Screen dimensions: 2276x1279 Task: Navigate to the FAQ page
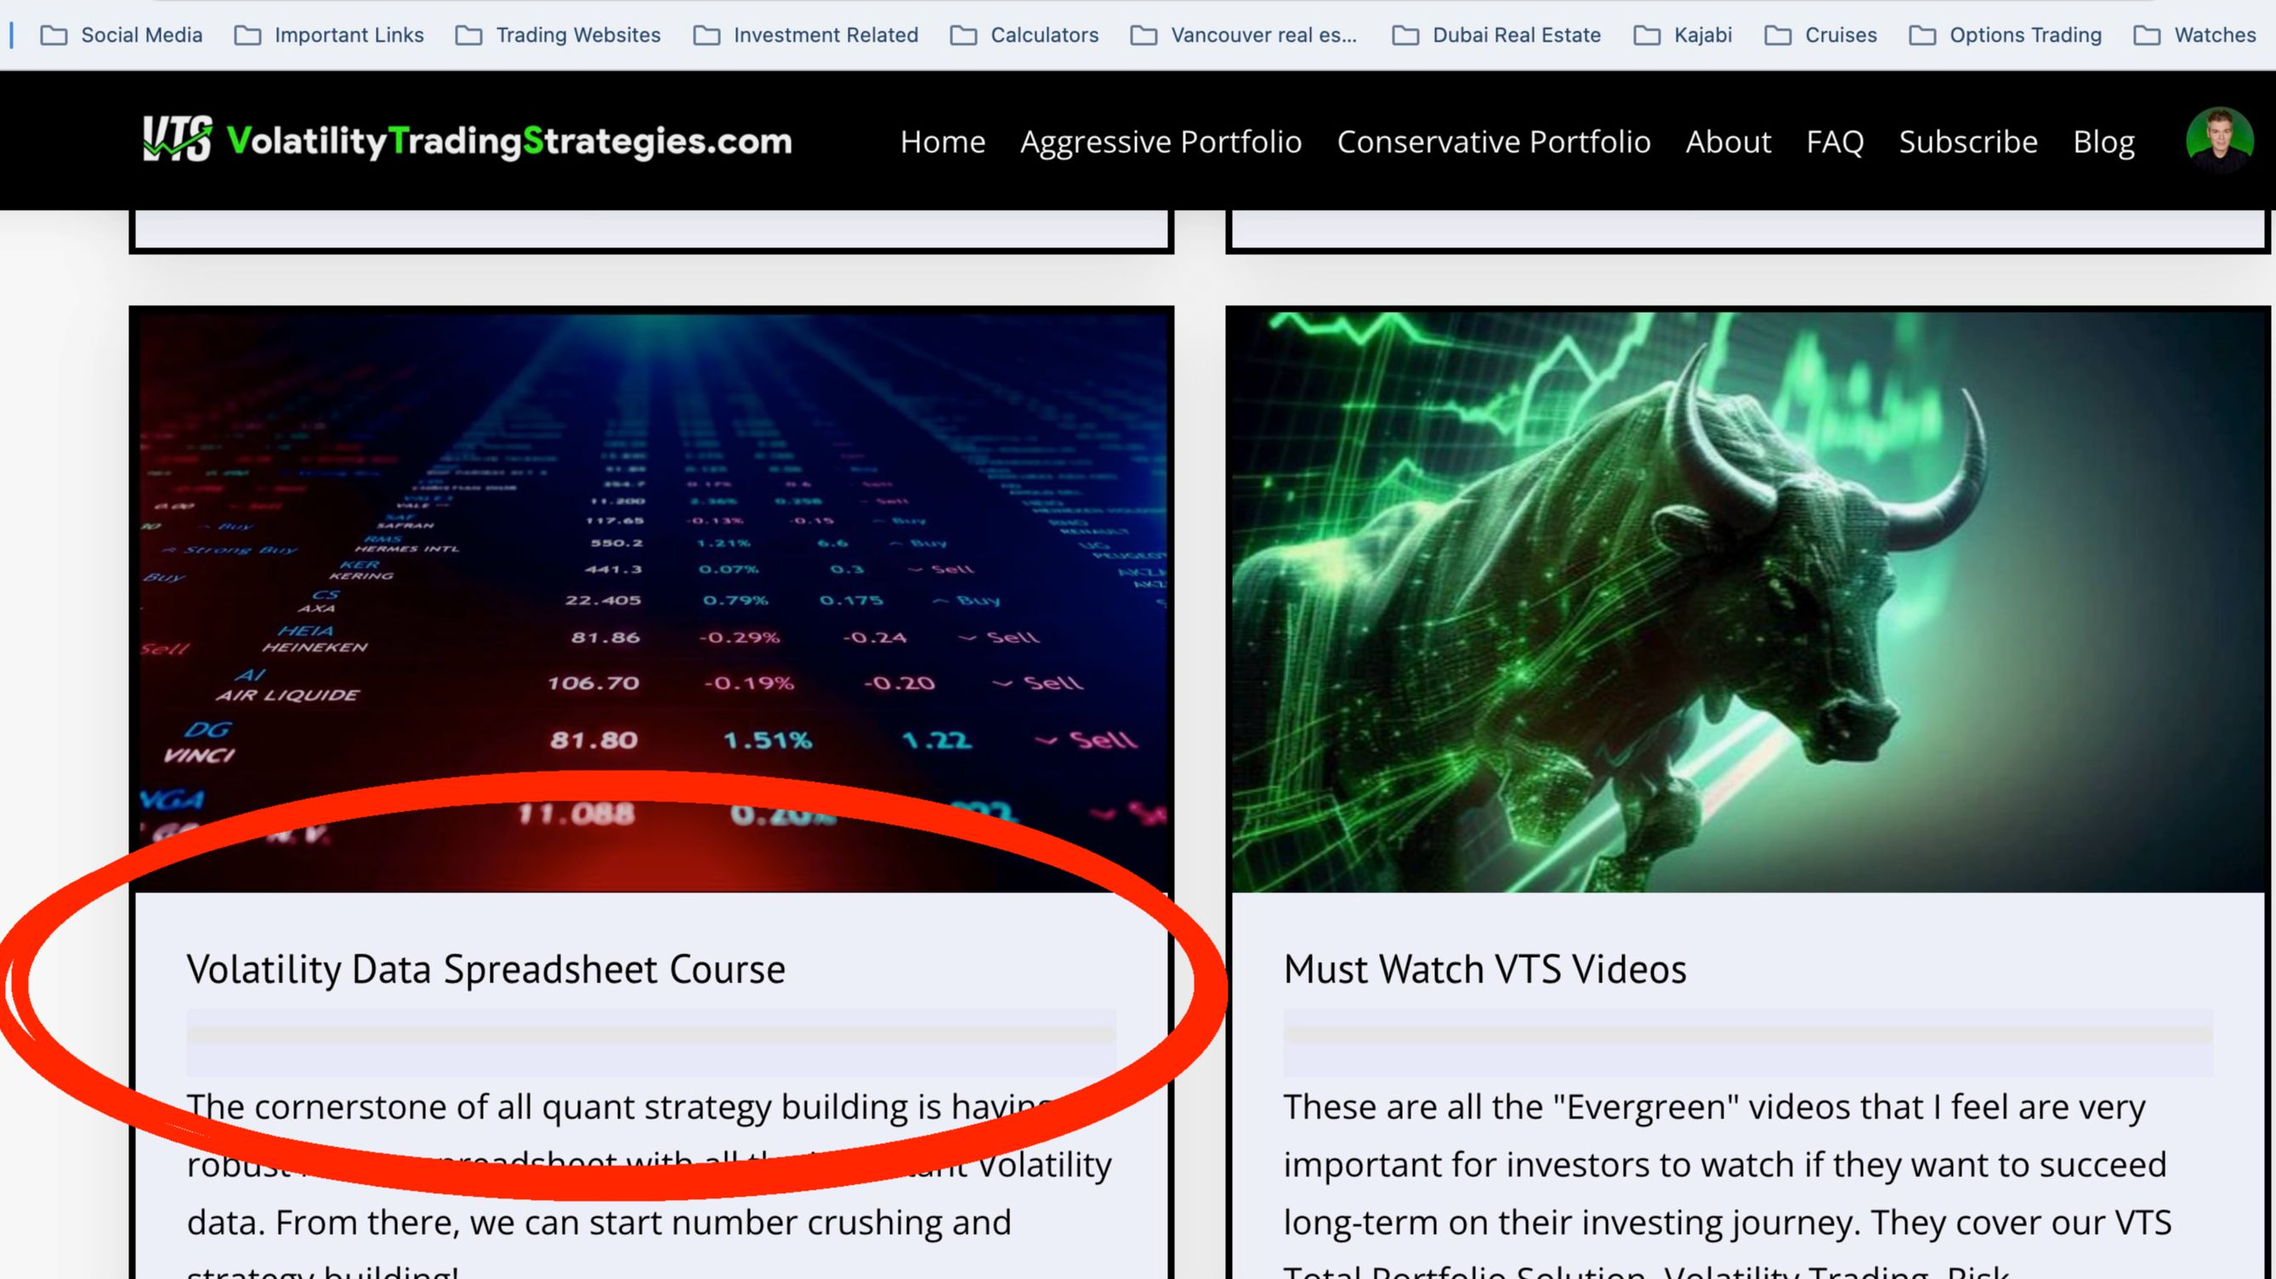[1834, 141]
